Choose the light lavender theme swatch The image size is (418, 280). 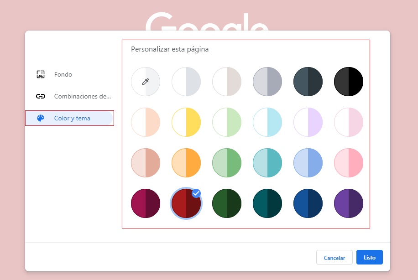tap(308, 122)
